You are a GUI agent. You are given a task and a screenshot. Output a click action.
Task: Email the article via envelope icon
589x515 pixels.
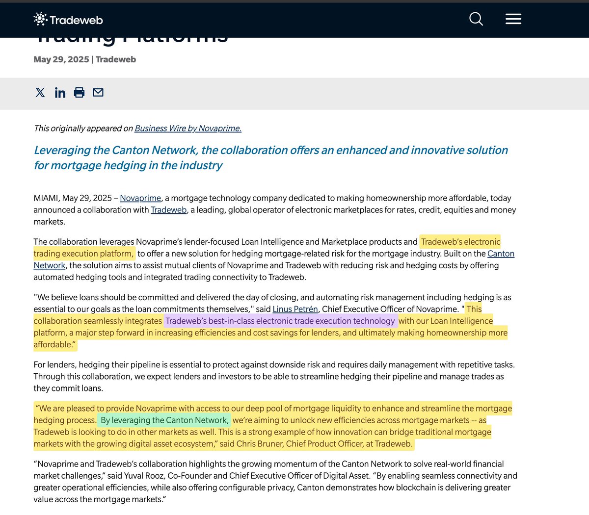click(98, 93)
